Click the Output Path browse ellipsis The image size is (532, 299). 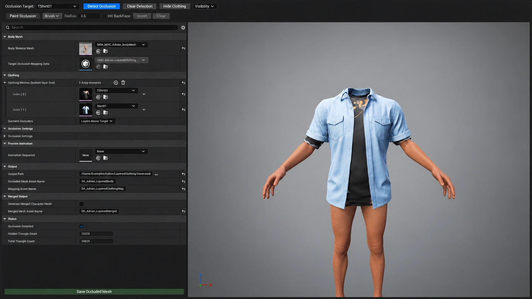pos(156,174)
